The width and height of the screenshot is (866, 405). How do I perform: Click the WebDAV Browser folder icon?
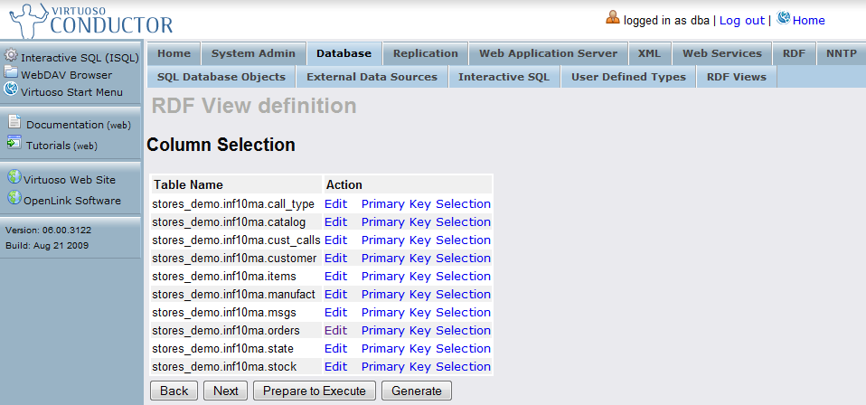tap(11, 73)
